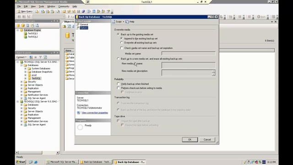Click the OK button
Screen dimensions: 293x165
(190, 139)
